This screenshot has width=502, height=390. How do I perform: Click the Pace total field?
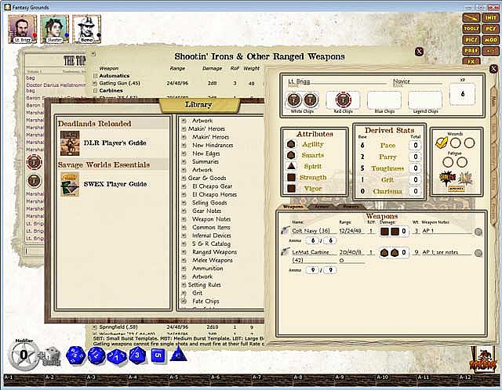click(x=415, y=145)
